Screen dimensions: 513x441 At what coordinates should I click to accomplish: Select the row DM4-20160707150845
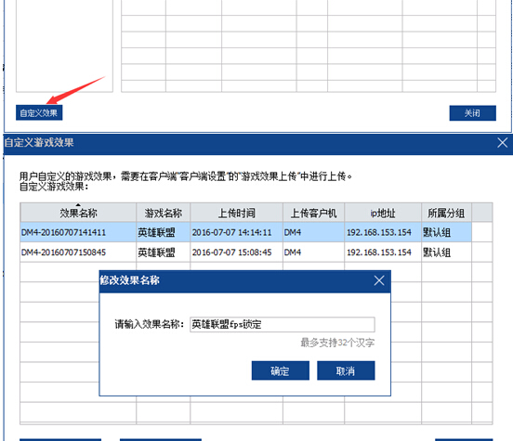click(245, 253)
